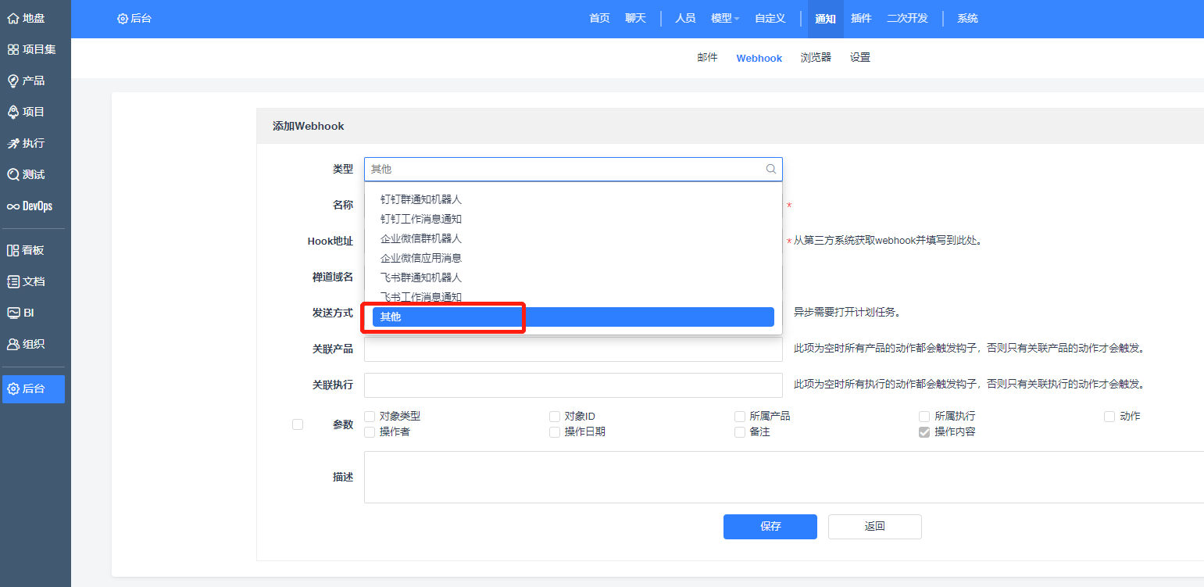Open the 组织 sidebar section

pos(27,345)
